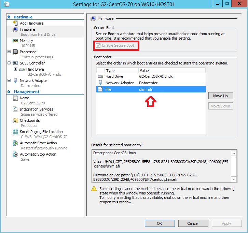Collapse the Hardware section chevron
The image size is (248, 233).
point(9,17)
